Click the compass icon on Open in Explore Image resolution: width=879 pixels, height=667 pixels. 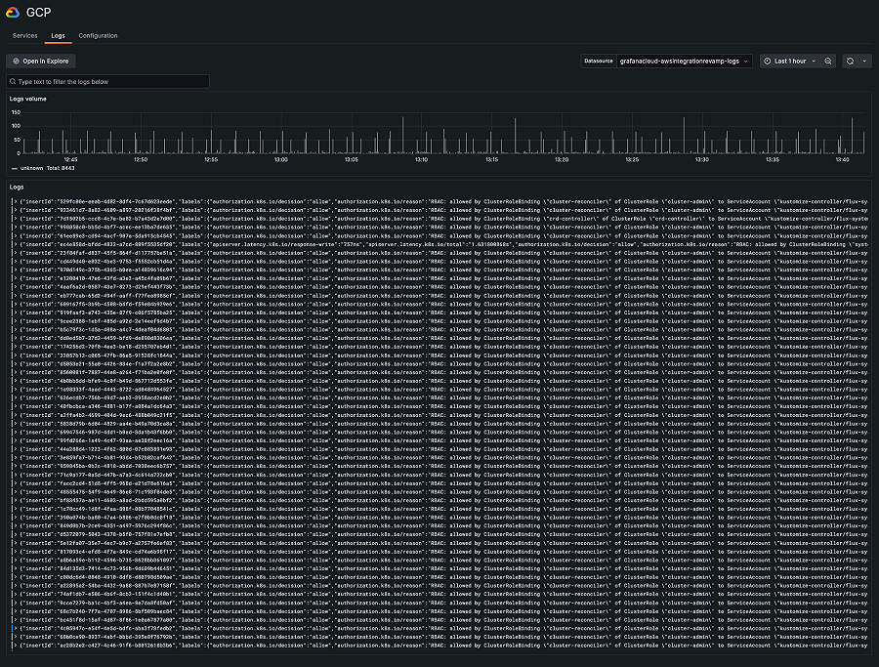click(x=15, y=61)
